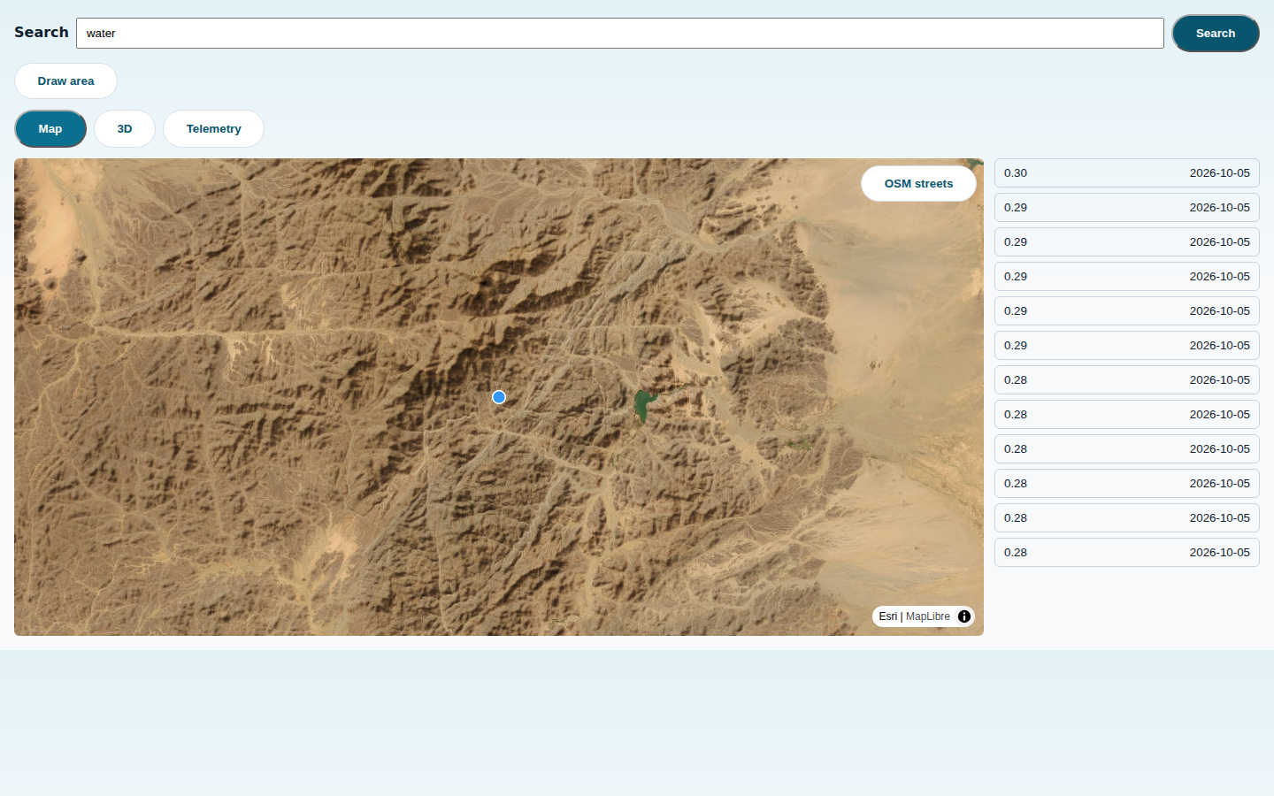Open the 3D view tab

coord(125,129)
